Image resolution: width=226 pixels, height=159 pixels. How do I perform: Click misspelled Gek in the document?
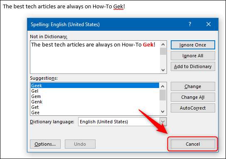pyautogui.click(x=118, y=7)
